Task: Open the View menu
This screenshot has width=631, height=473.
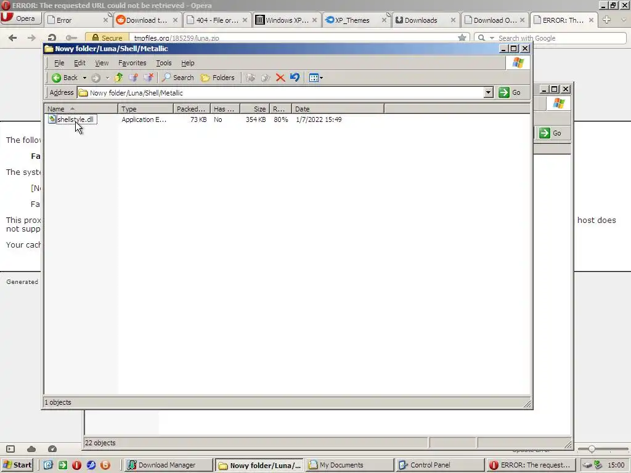Action: tap(102, 63)
